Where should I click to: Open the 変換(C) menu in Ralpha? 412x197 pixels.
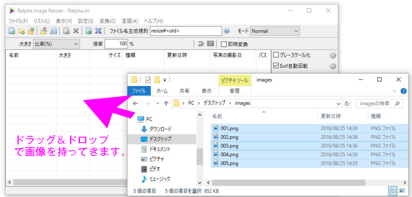pyautogui.click(x=108, y=21)
